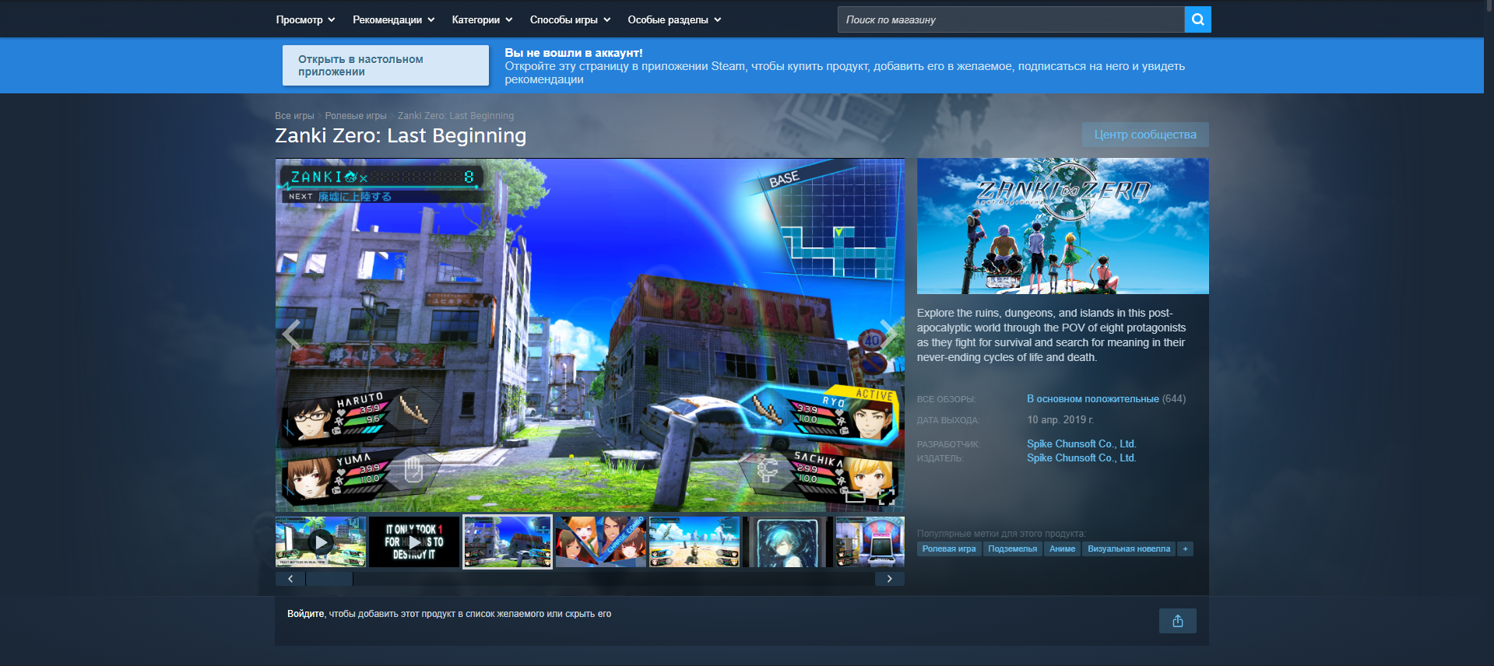Click the plus icon to add tags

[x=1185, y=549]
